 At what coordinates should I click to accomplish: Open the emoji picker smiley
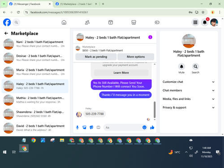point(144,127)
